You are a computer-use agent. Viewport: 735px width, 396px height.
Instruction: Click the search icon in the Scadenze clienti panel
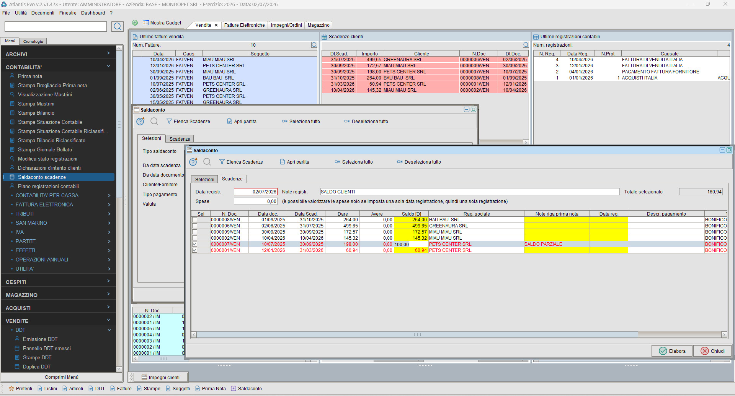click(x=526, y=45)
